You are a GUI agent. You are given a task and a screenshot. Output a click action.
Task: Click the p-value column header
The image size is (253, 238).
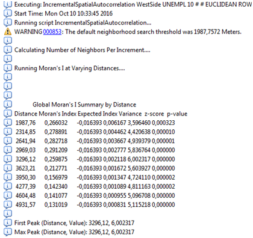pyautogui.click(x=177, y=114)
